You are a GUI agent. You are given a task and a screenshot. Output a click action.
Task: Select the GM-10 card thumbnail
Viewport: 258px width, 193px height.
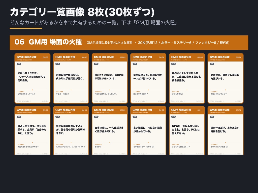(x=148, y=130)
